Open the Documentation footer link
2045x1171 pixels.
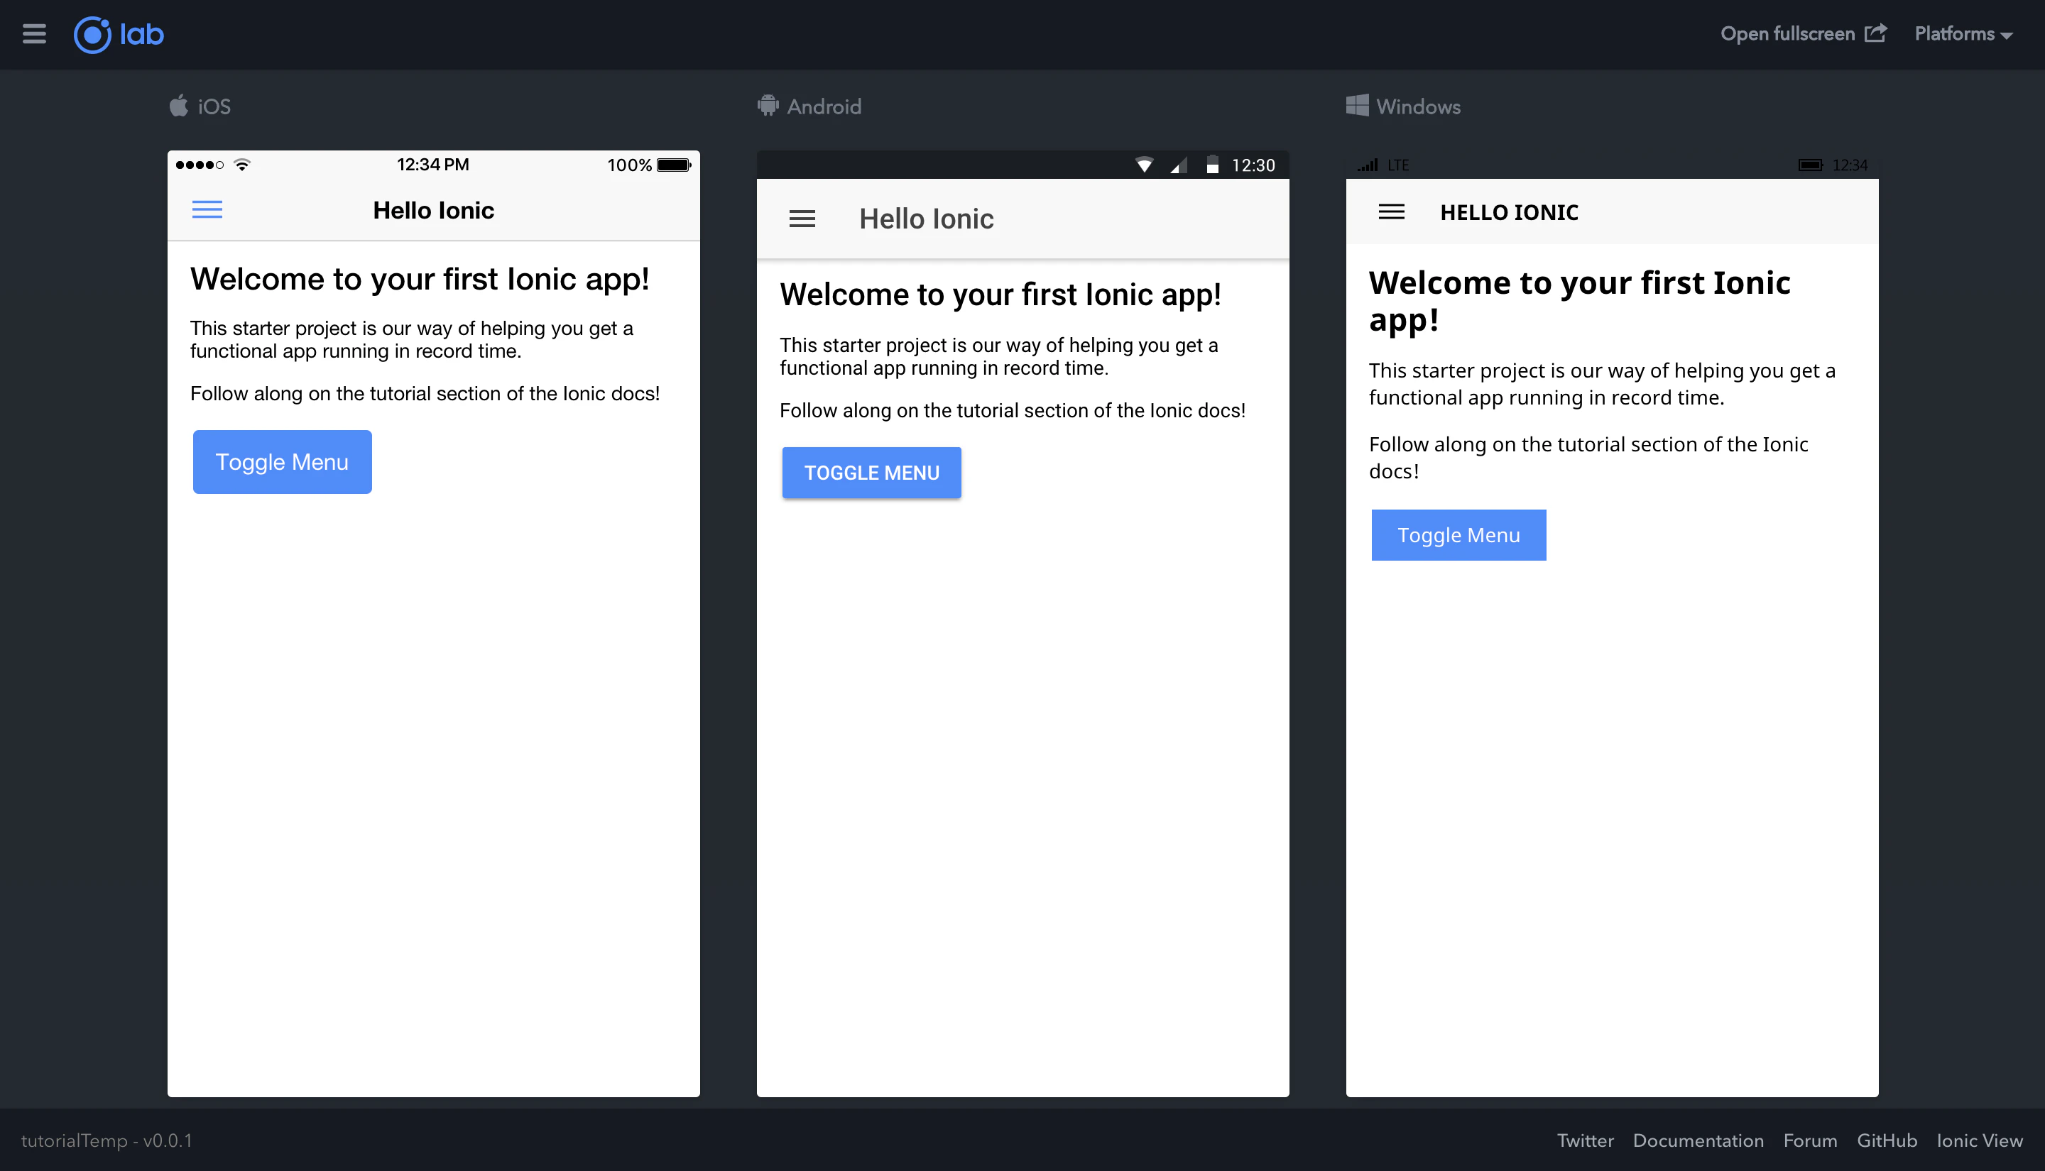coord(1698,1140)
